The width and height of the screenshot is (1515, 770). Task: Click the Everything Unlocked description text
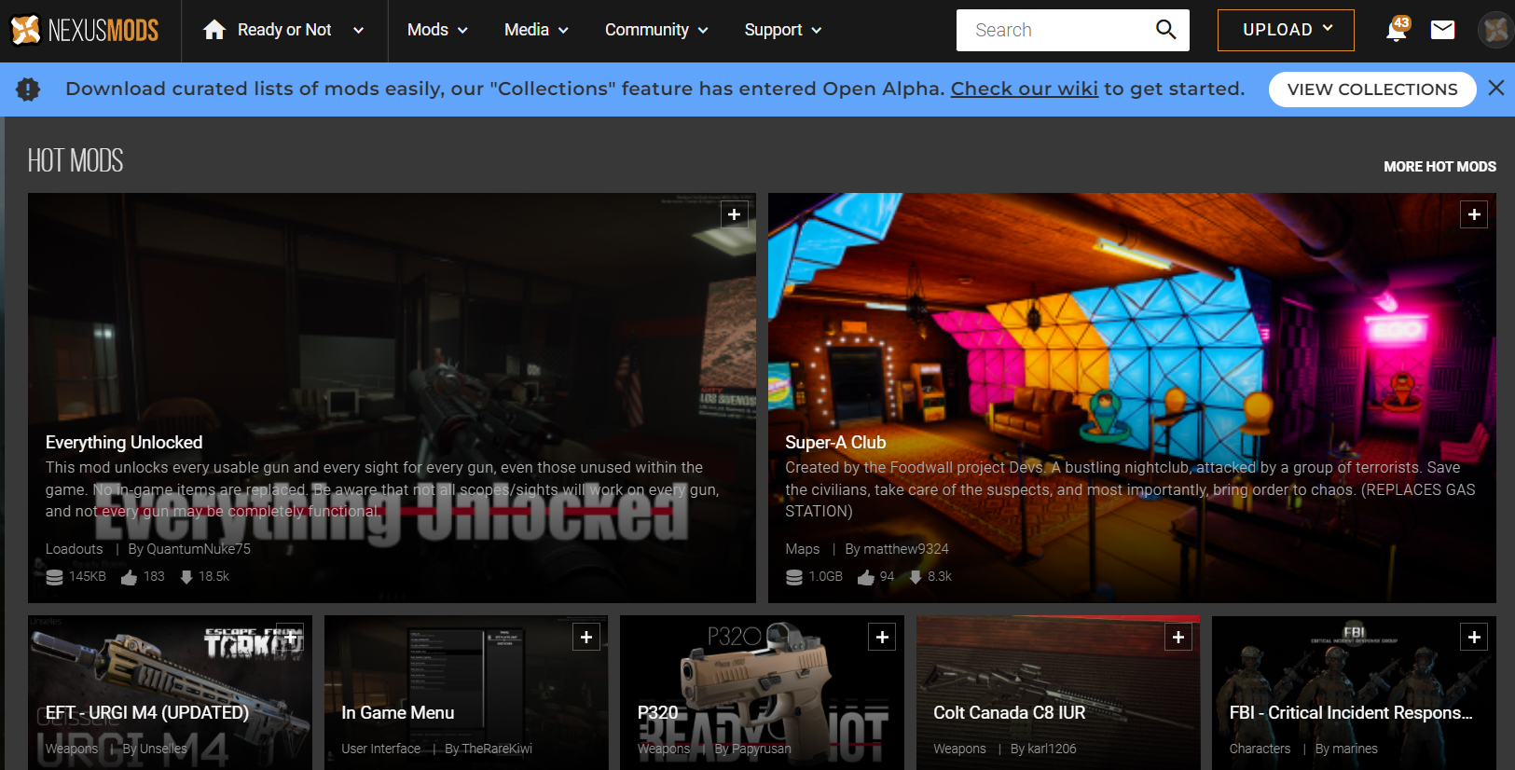382,489
